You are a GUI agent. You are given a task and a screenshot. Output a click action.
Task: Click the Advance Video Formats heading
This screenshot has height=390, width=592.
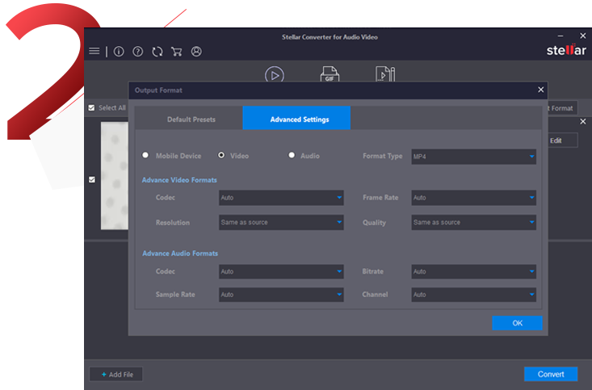[x=179, y=180]
